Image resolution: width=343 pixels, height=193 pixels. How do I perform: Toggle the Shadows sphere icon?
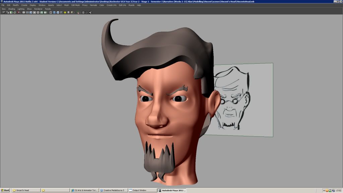pos(68,12)
